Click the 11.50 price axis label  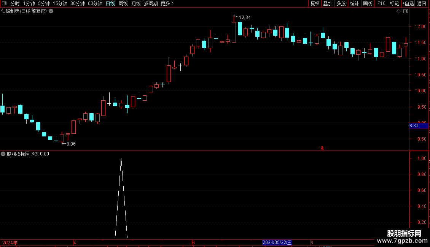point(420,43)
